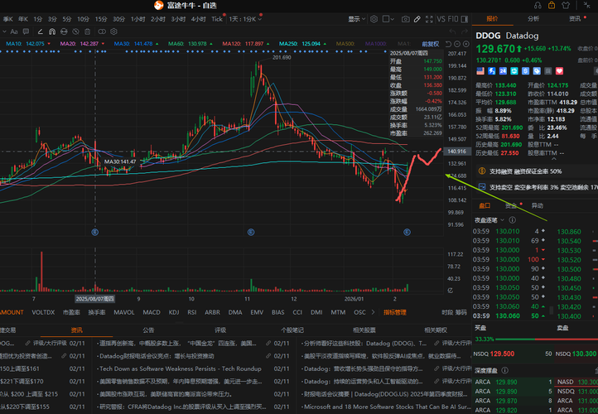598x414 pixels.
Task: Take chart screenshot with camera icon
Action: [406, 19]
